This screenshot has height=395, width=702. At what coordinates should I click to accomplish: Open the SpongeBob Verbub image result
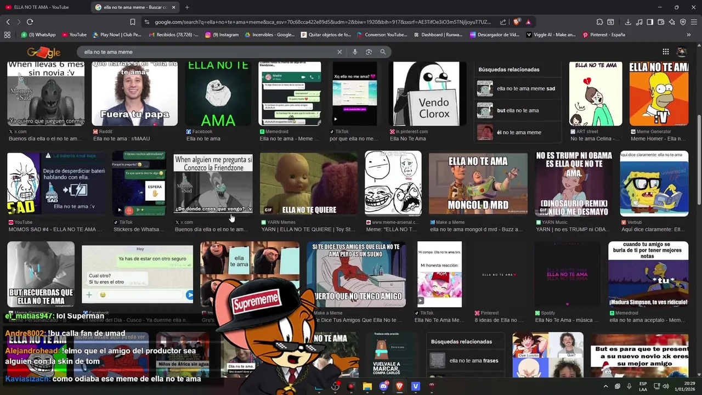coord(654,184)
